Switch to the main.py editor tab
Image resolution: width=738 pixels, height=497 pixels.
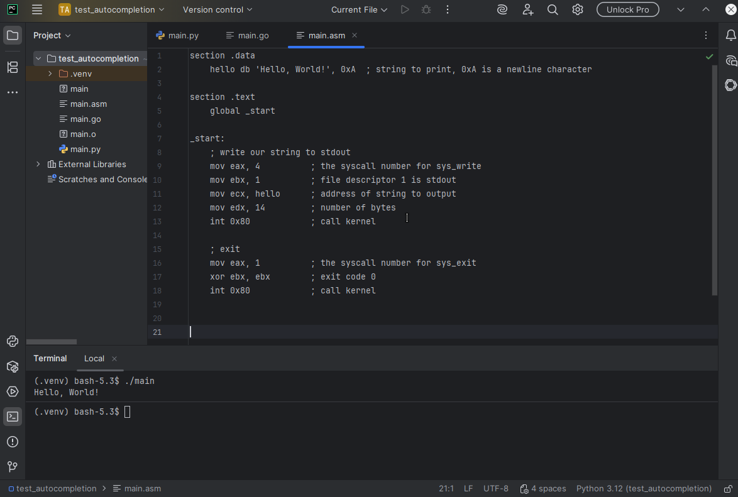tap(183, 36)
